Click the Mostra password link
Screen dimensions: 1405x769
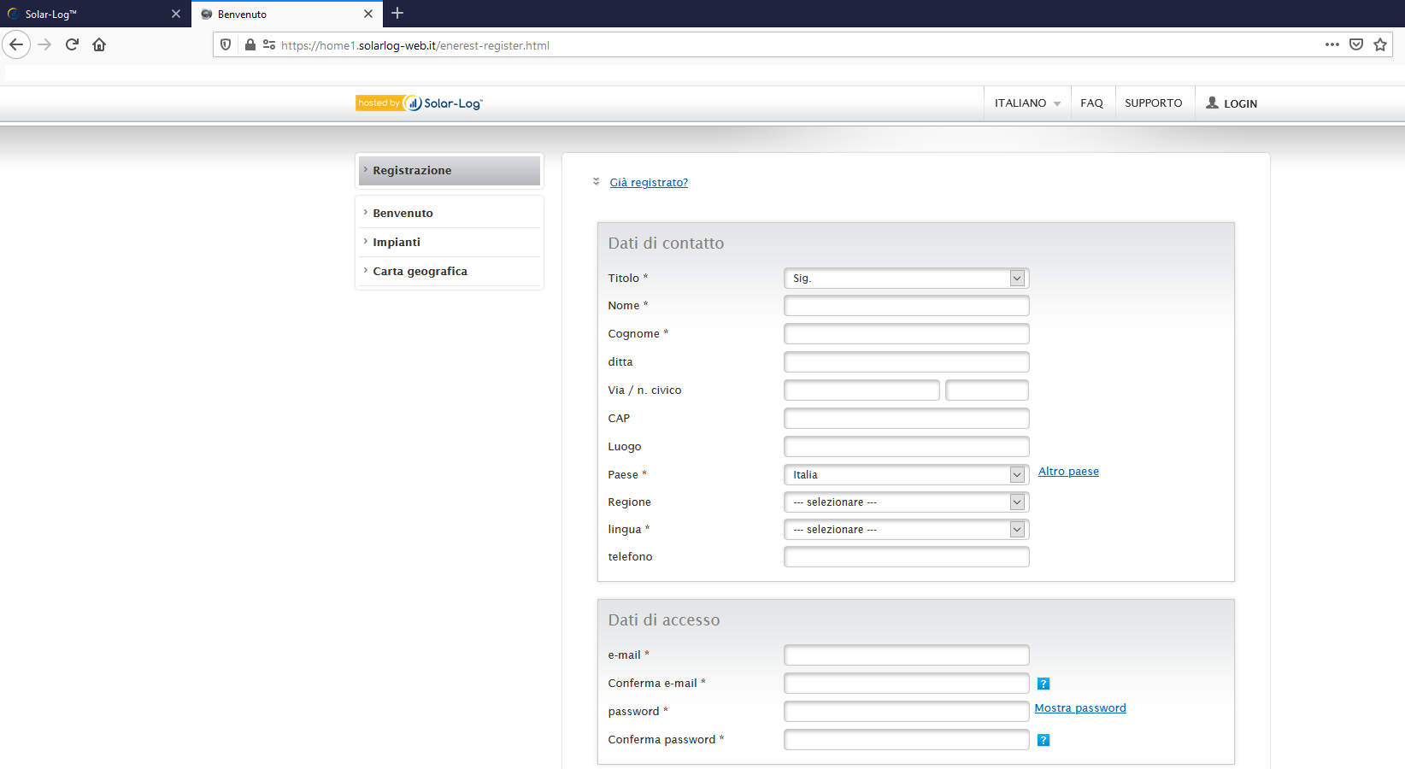coord(1080,708)
